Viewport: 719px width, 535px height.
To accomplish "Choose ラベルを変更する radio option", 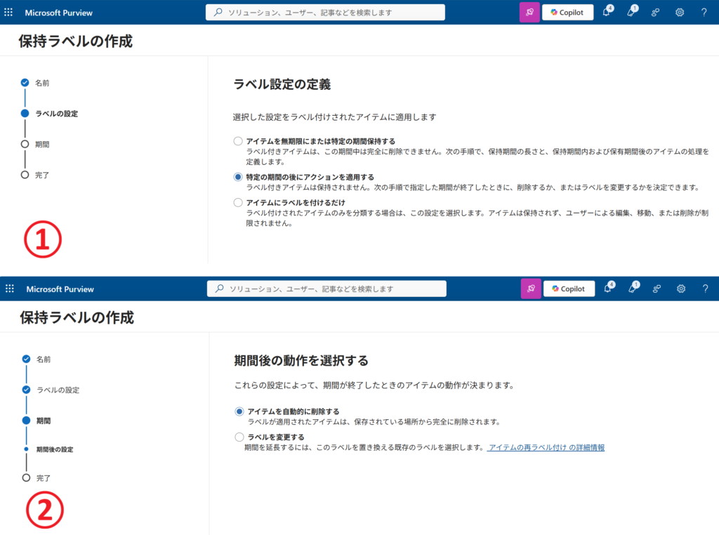I will [x=239, y=437].
